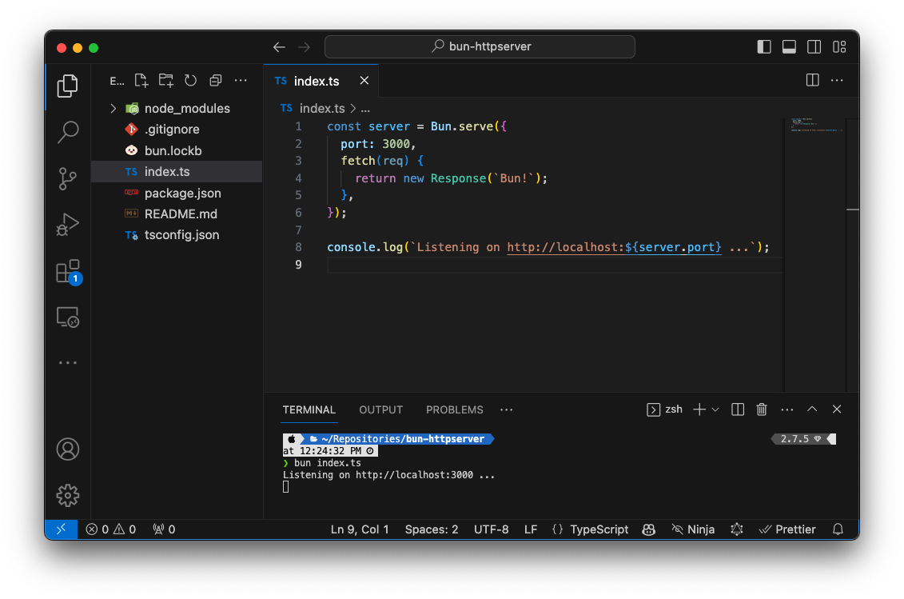This screenshot has width=904, height=599.
Task: Split the terminal pane
Action: coord(738,409)
